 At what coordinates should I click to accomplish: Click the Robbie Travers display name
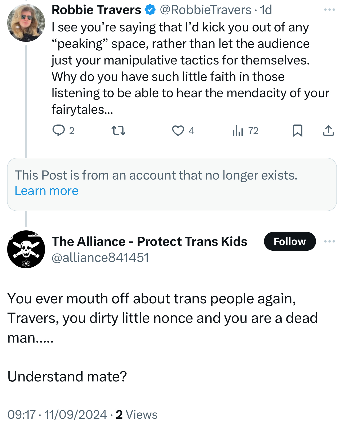96,10
